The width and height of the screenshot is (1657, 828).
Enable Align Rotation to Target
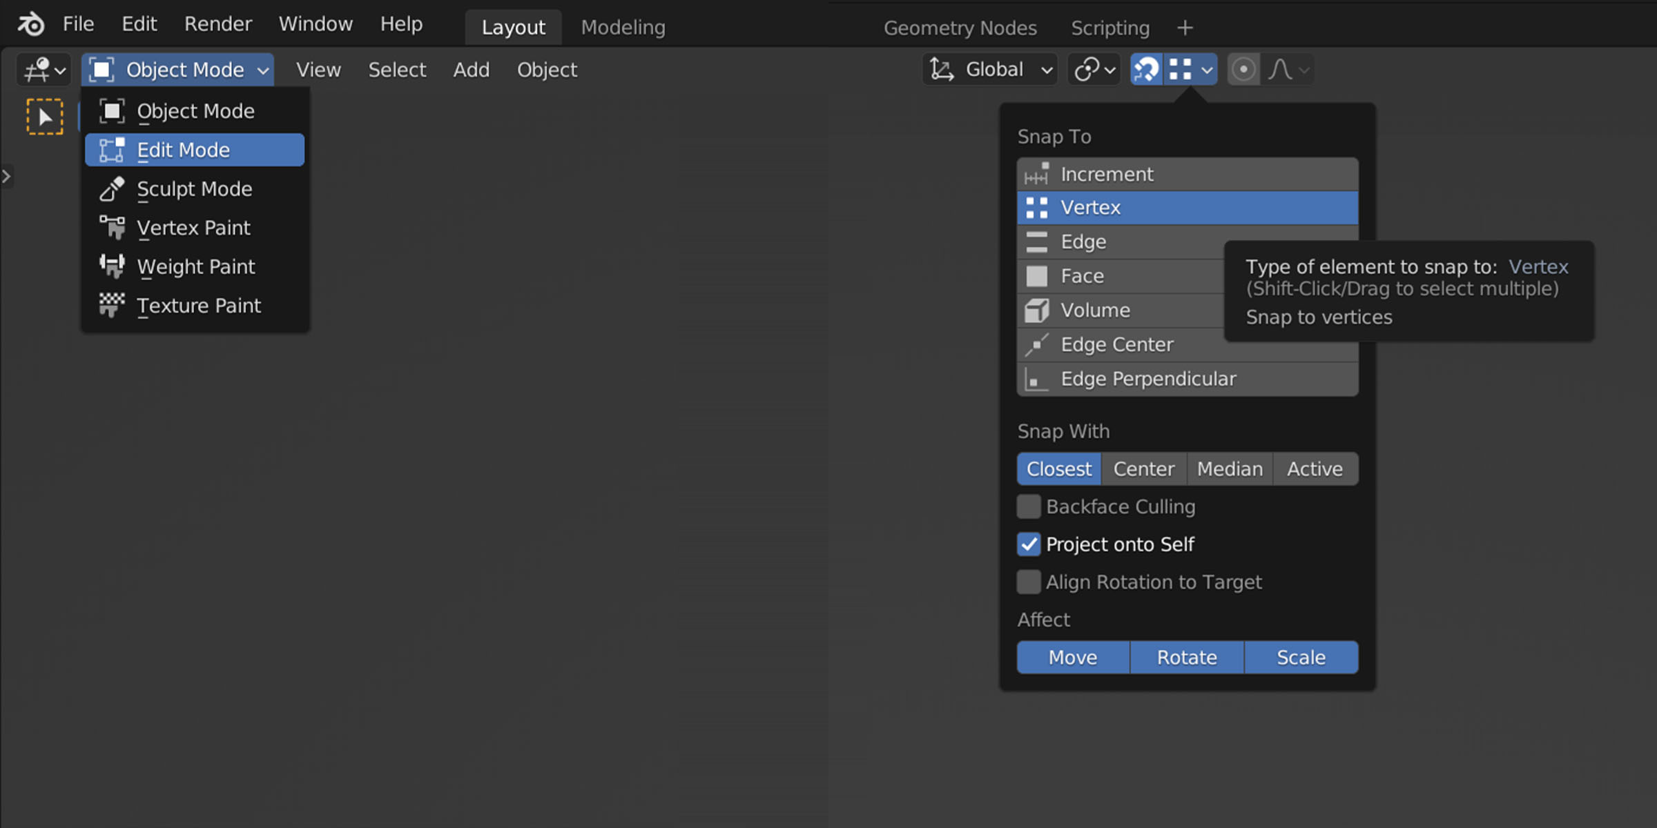click(1029, 582)
